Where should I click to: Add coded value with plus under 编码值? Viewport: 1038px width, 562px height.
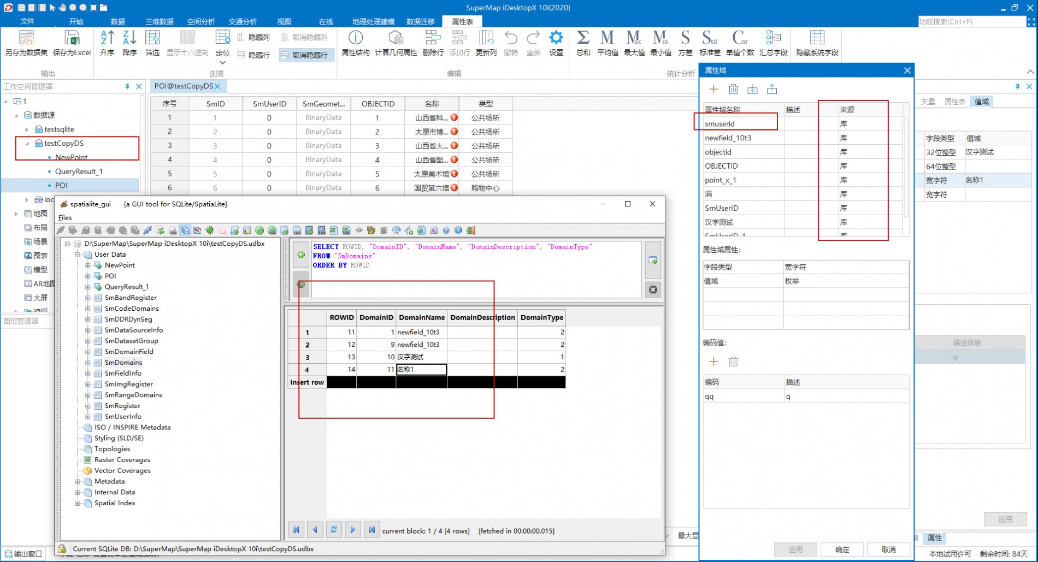tap(713, 362)
